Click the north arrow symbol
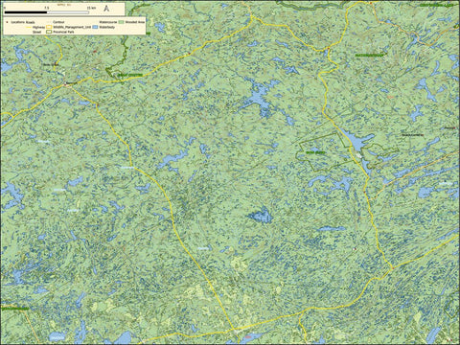Viewport: 460px width, 345px height. click(x=106, y=9)
